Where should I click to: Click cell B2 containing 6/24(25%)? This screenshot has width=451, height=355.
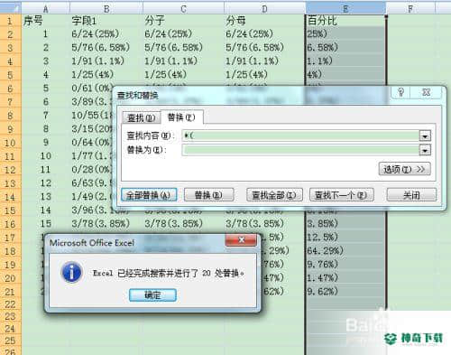(106, 34)
